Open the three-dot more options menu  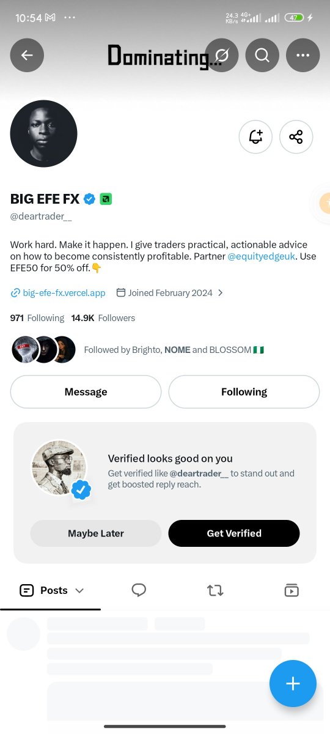(302, 55)
